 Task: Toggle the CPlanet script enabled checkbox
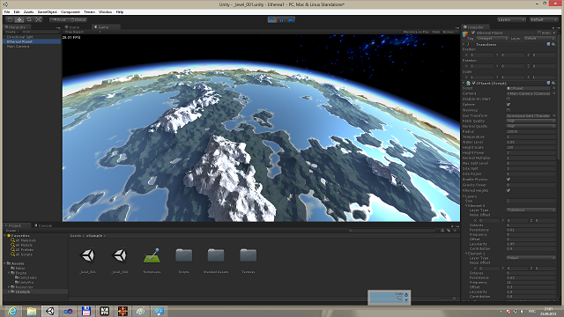(474, 83)
